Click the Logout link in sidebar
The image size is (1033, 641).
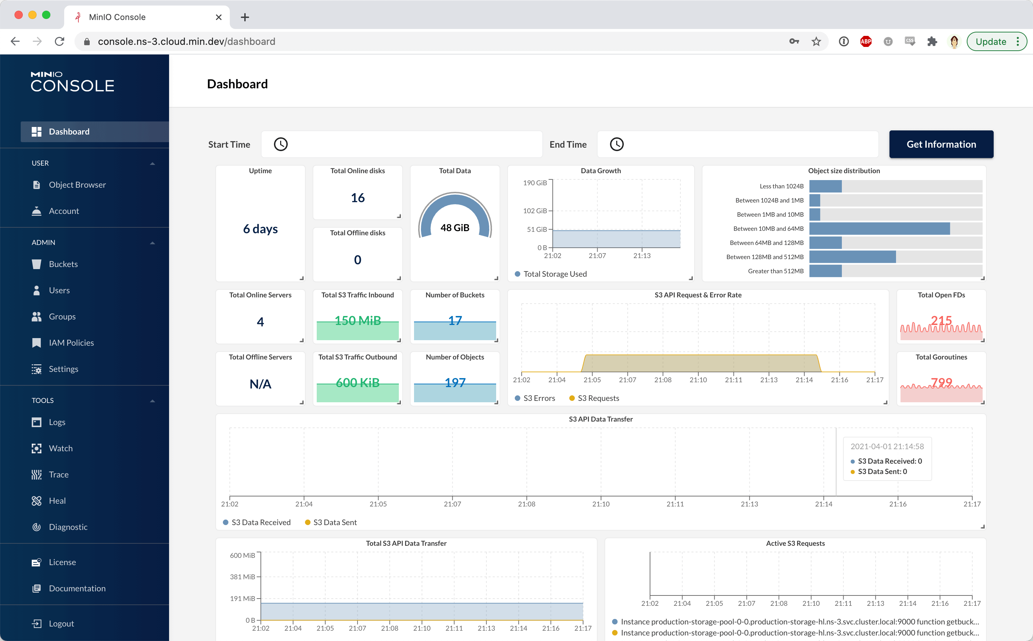[x=61, y=623]
